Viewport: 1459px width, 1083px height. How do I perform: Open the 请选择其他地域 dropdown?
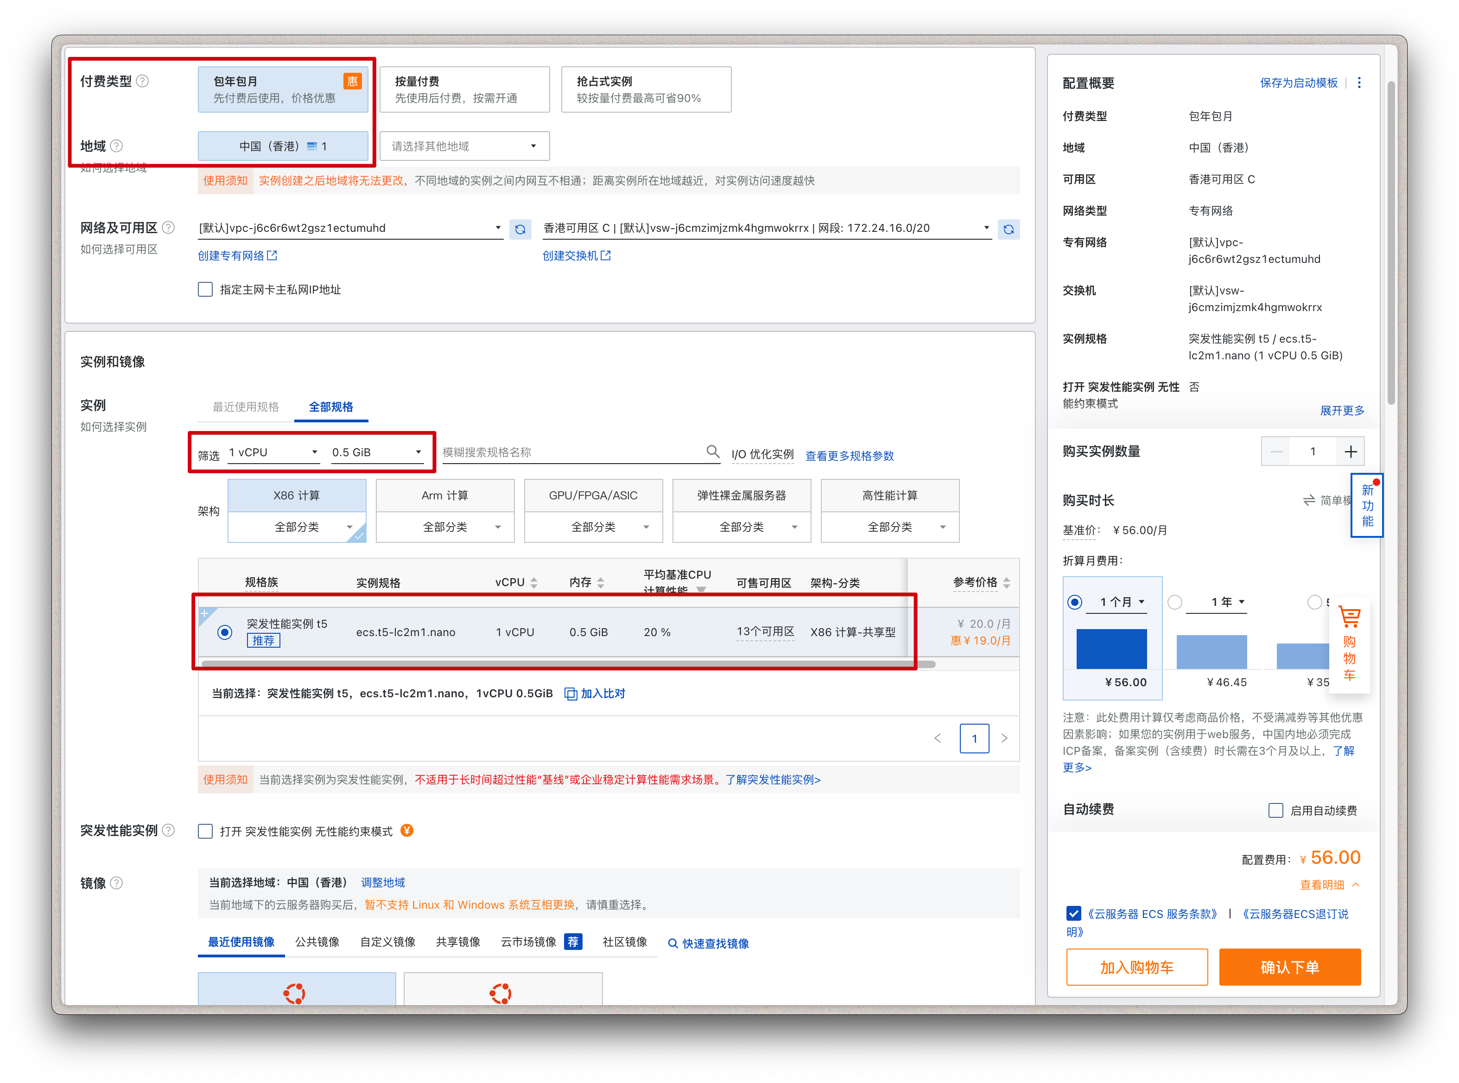465,146
